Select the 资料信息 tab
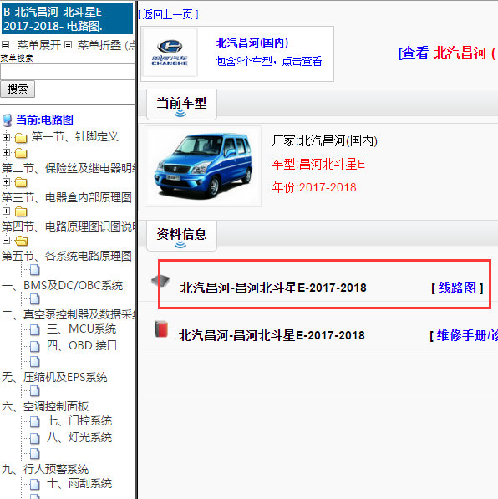Screen dimensions: 498x499 (x=181, y=235)
